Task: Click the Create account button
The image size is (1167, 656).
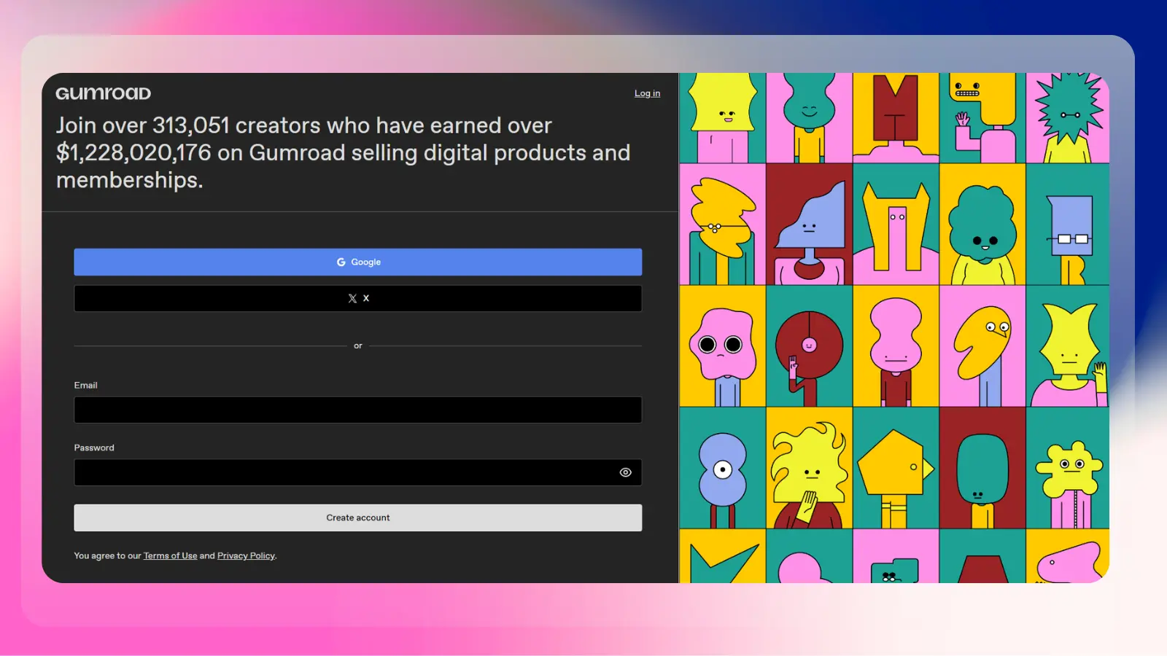Action: 358,518
